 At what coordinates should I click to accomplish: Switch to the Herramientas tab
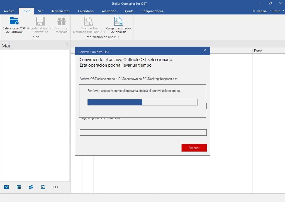[60, 11]
